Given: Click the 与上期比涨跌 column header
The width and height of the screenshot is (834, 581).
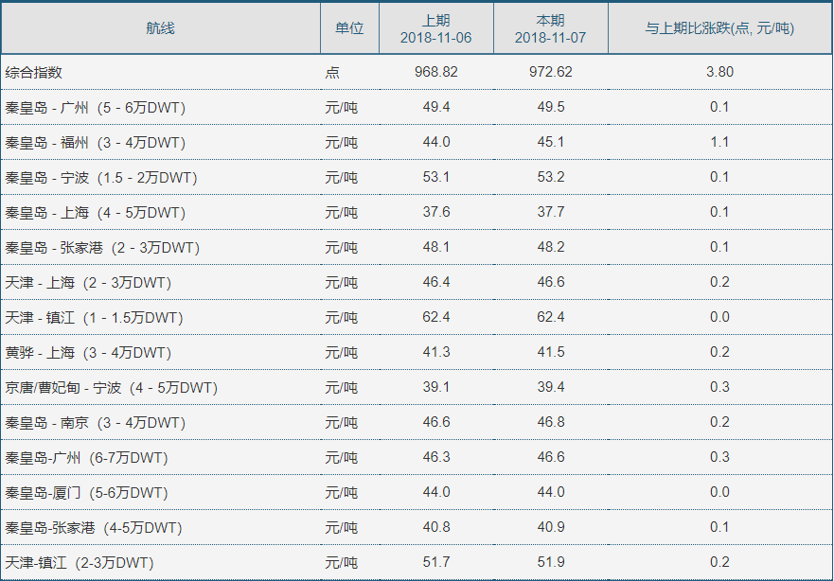Looking at the screenshot, I should [719, 28].
